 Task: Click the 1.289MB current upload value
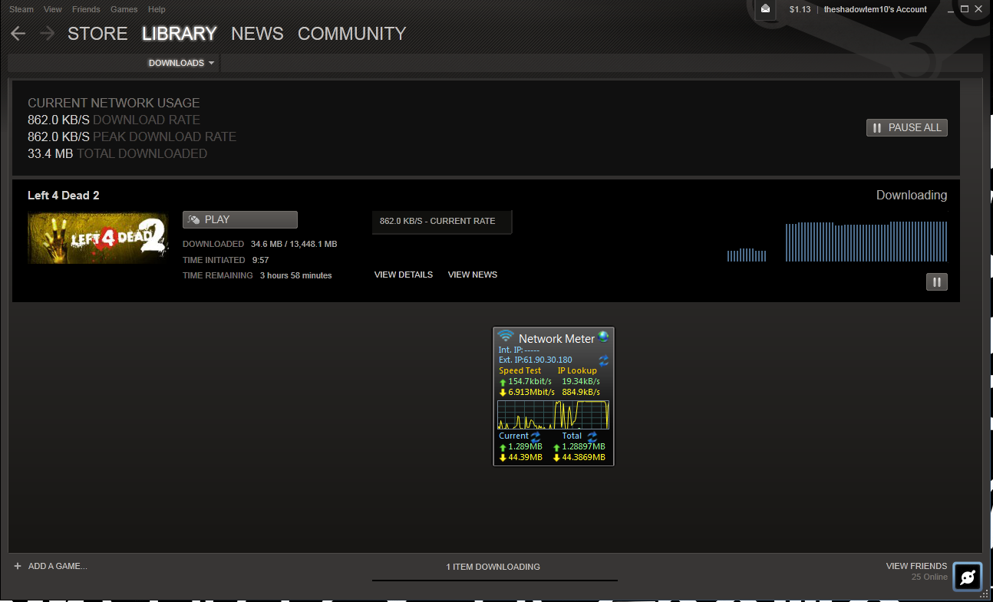526,446
